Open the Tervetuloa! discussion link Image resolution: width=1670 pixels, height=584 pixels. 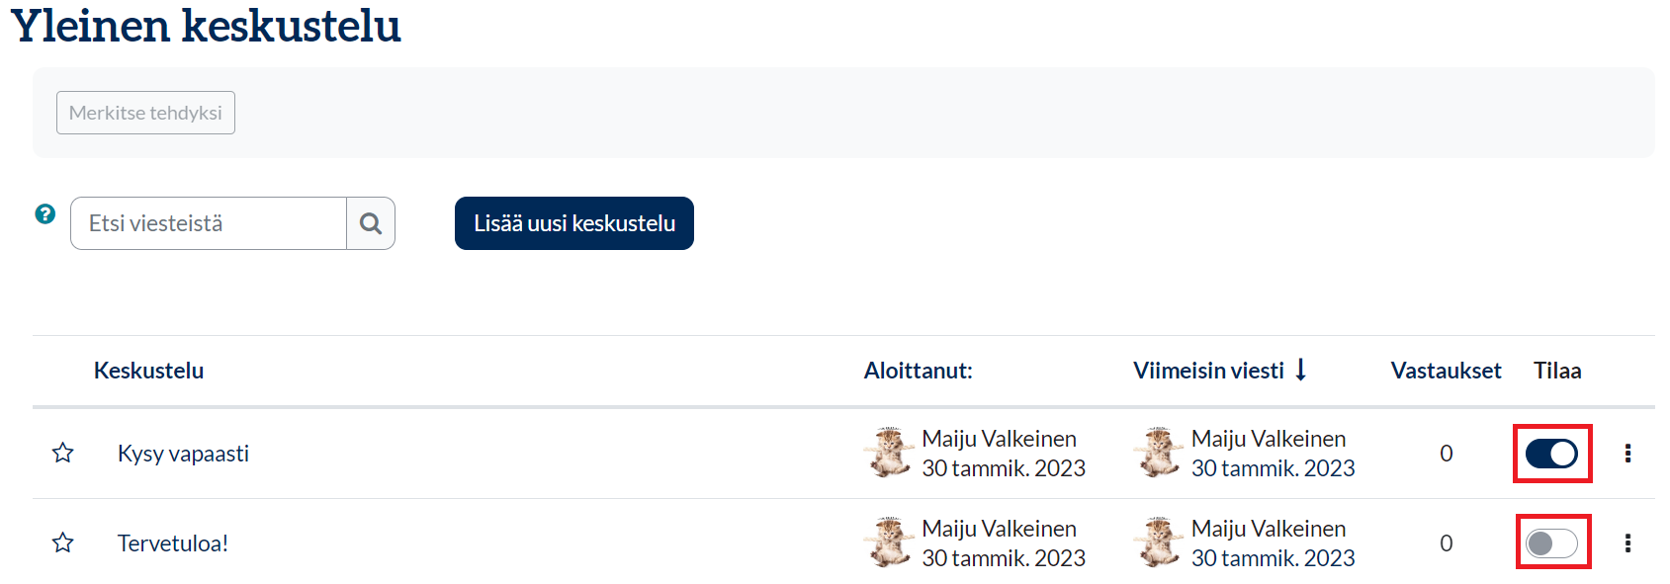[173, 543]
